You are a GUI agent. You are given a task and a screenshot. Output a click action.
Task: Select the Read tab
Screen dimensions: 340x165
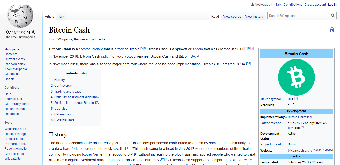click(215, 16)
